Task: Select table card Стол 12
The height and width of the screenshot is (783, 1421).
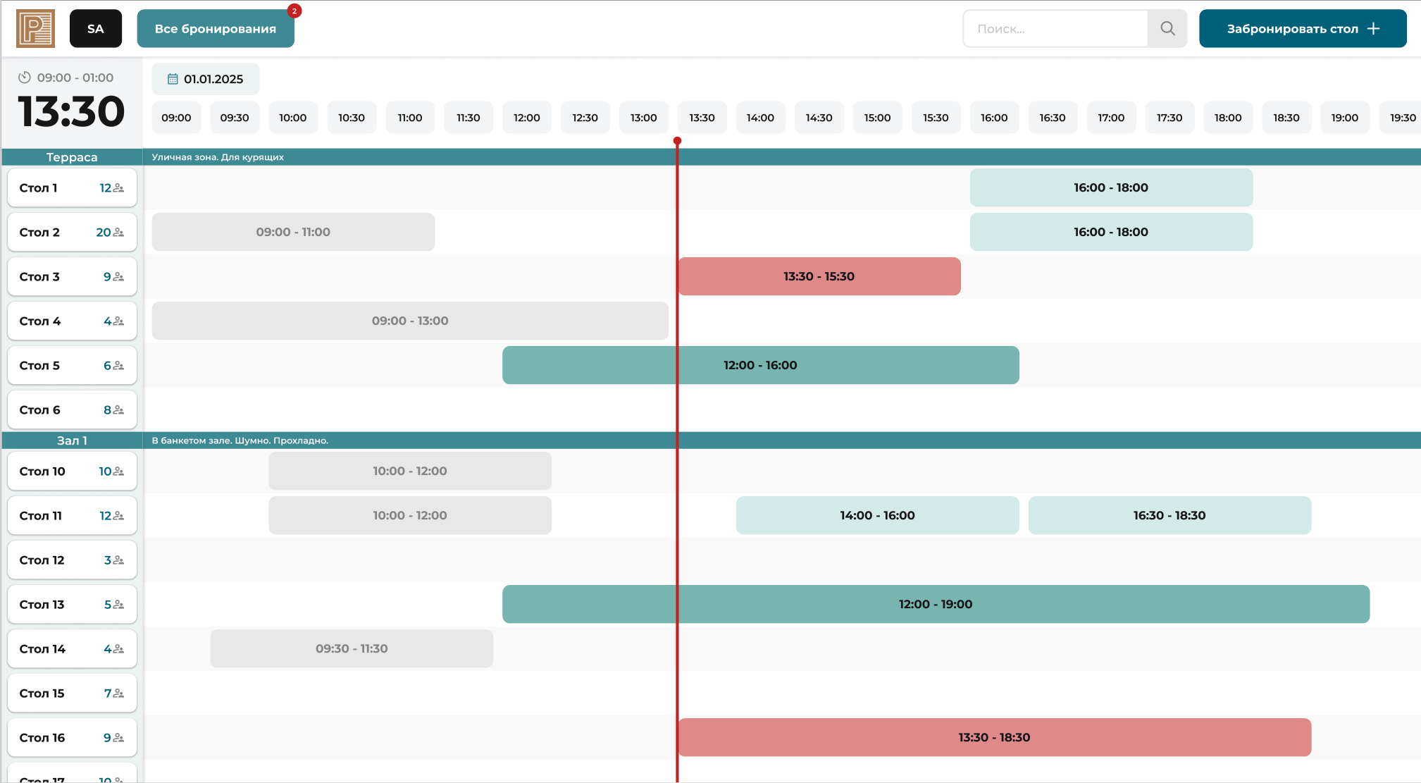Action: click(x=72, y=560)
